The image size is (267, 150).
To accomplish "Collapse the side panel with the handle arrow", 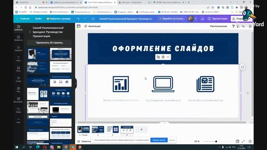I will pyautogui.click(x=76, y=83).
